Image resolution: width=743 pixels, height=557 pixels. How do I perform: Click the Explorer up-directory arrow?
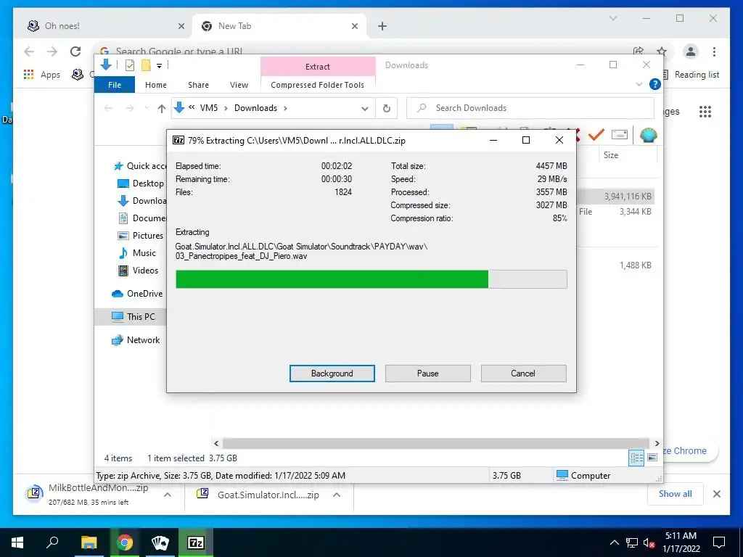pos(162,109)
